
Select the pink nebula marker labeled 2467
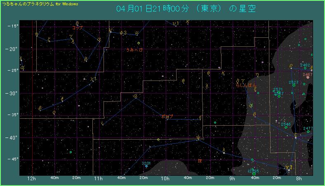point(308,77)
